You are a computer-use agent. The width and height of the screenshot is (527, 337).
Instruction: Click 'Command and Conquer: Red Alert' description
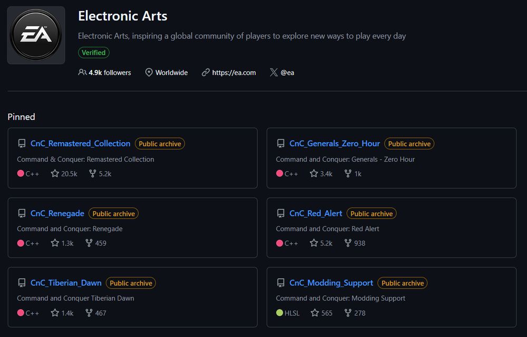tap(327, 229)
